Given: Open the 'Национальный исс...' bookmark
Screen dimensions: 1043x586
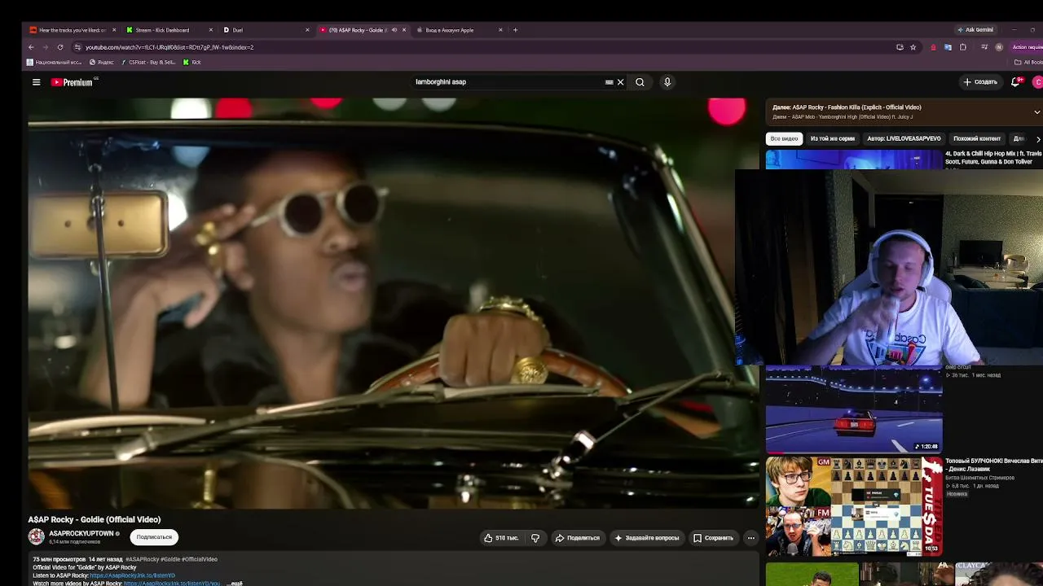Looking at the screenshot, I should click(55, 62).
